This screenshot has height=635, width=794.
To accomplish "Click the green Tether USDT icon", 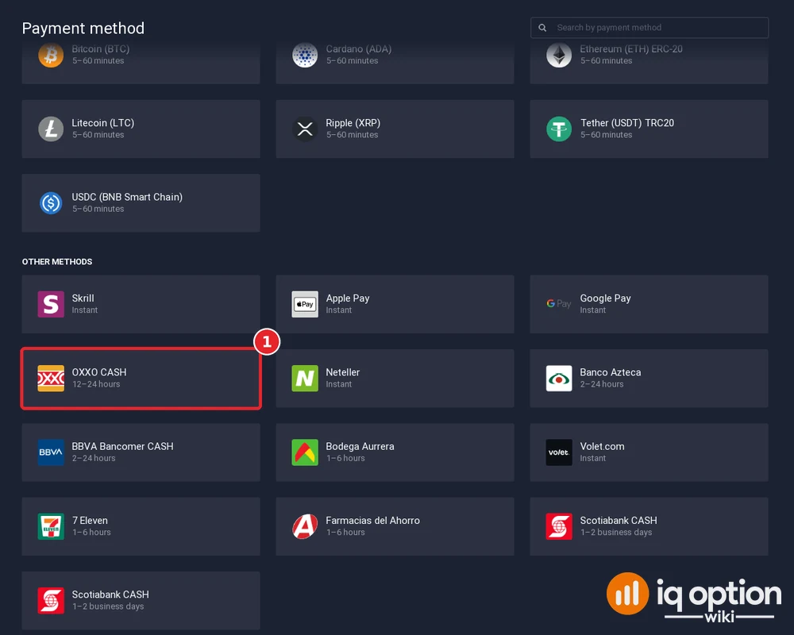I will pyautogui.click(x=559, y=129).
